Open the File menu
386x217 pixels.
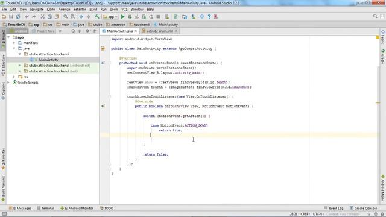[4, 10]
